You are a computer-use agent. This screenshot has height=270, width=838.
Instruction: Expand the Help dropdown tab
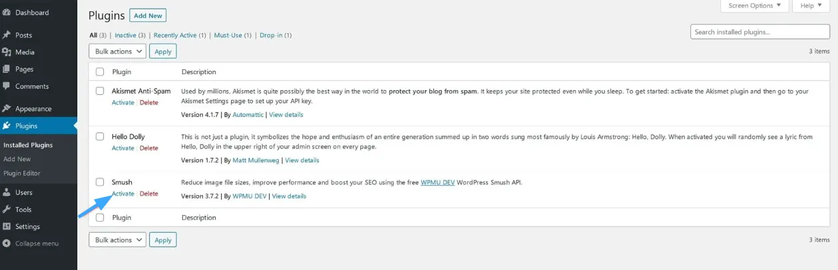point(811,6)
